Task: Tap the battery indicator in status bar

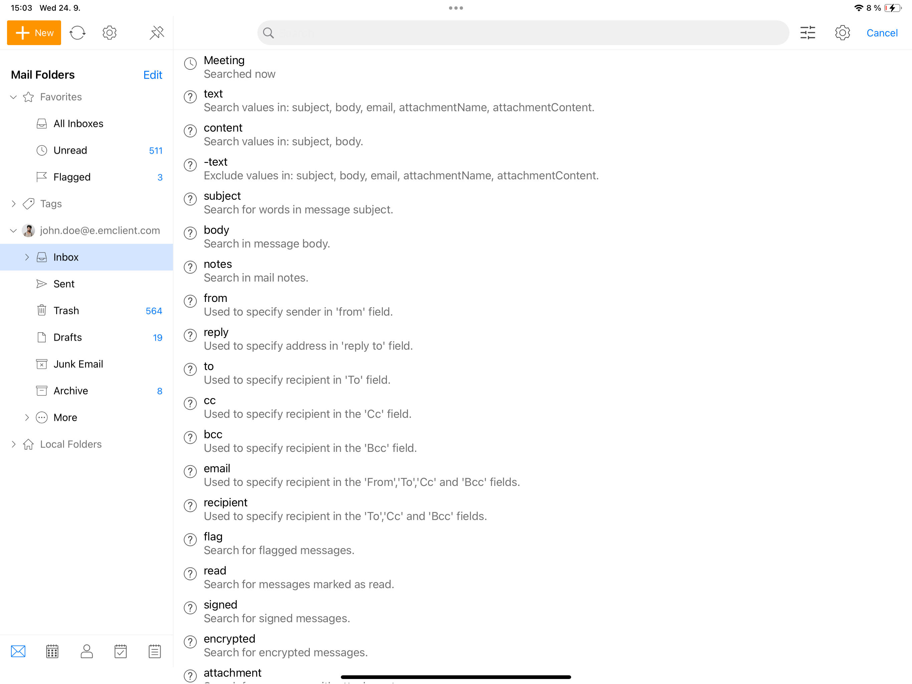Action: click(893, 8)
